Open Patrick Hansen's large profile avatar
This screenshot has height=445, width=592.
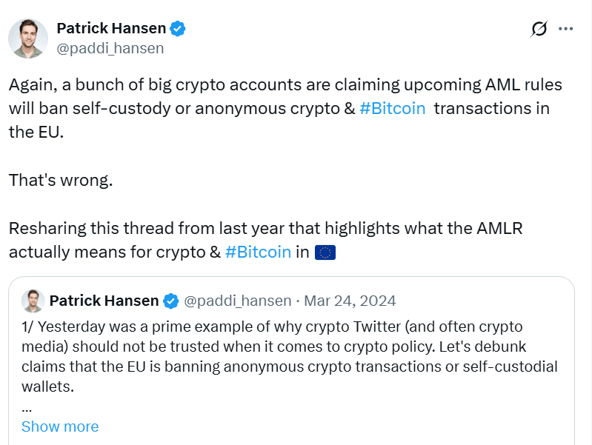28,39
